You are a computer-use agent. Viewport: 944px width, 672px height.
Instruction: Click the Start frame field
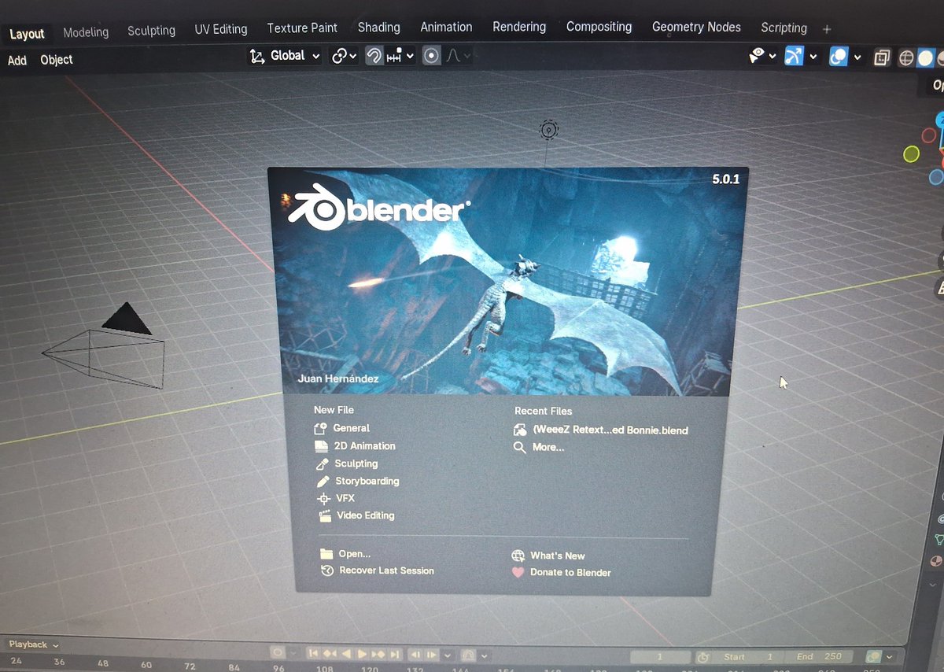tap(749, 656)
